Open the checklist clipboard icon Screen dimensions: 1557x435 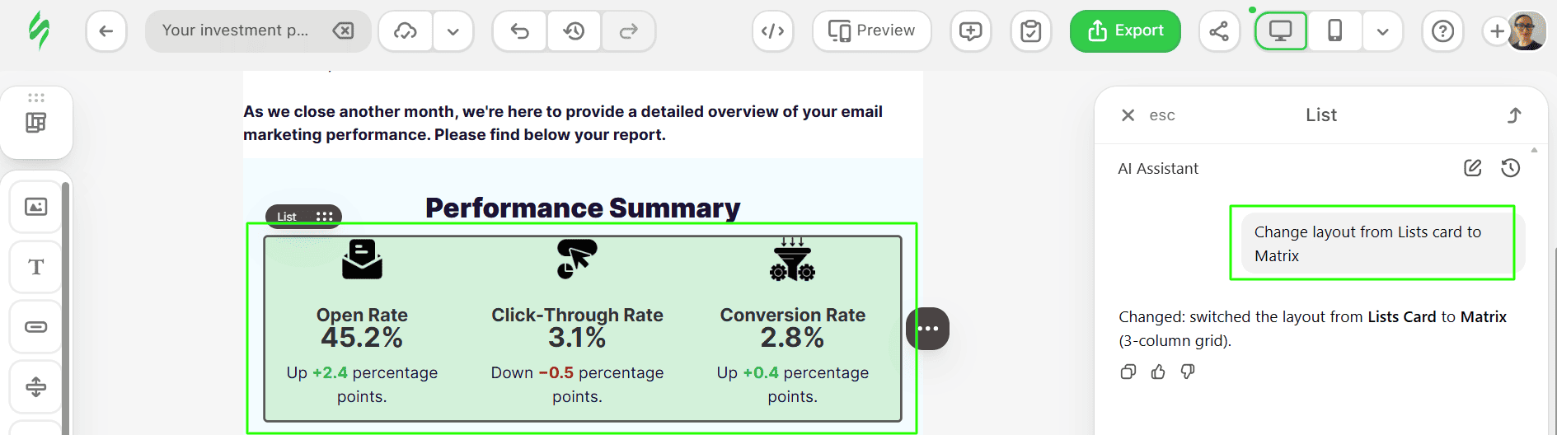click(x=1031, y=31)
